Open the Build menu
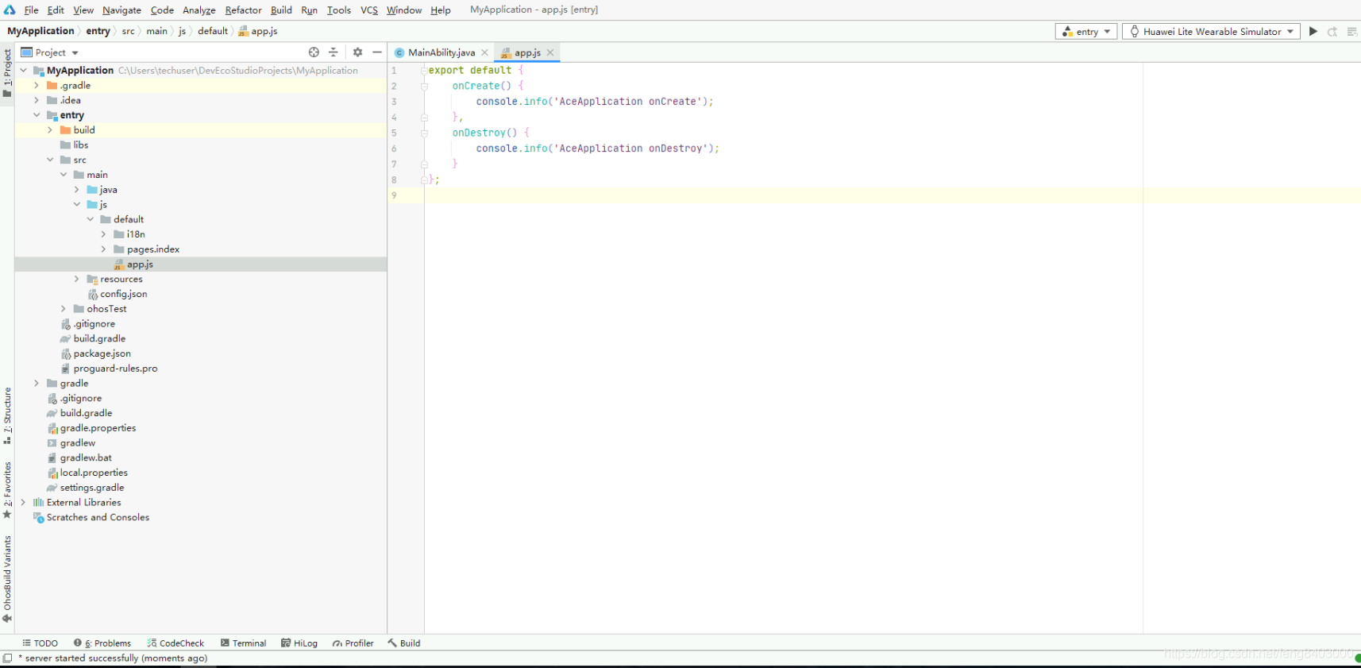This screenshot has width=1361, height=668. [281, 10]
